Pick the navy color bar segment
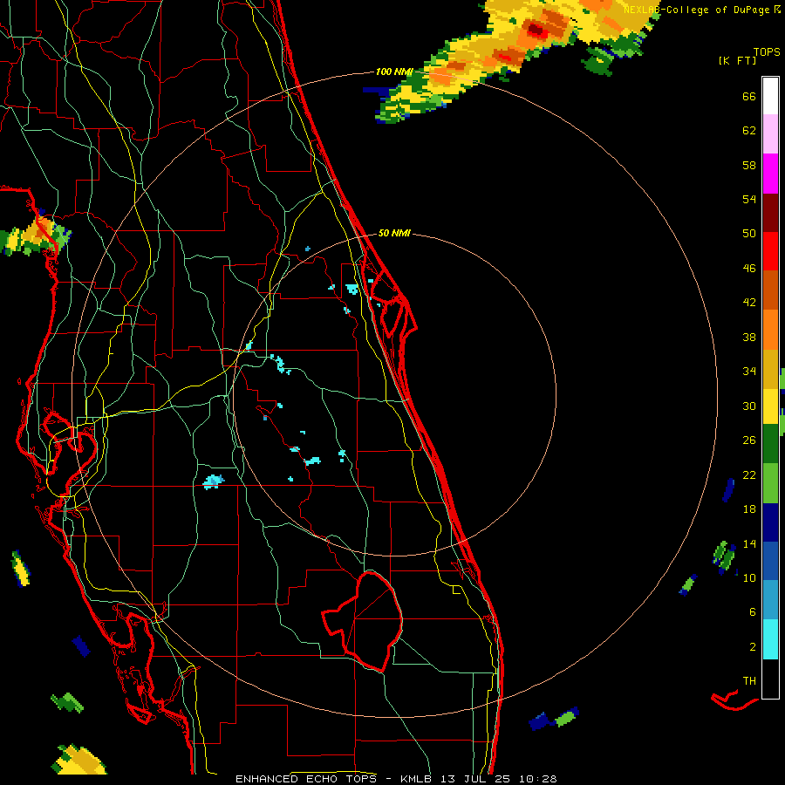 (x=770, y=522)
